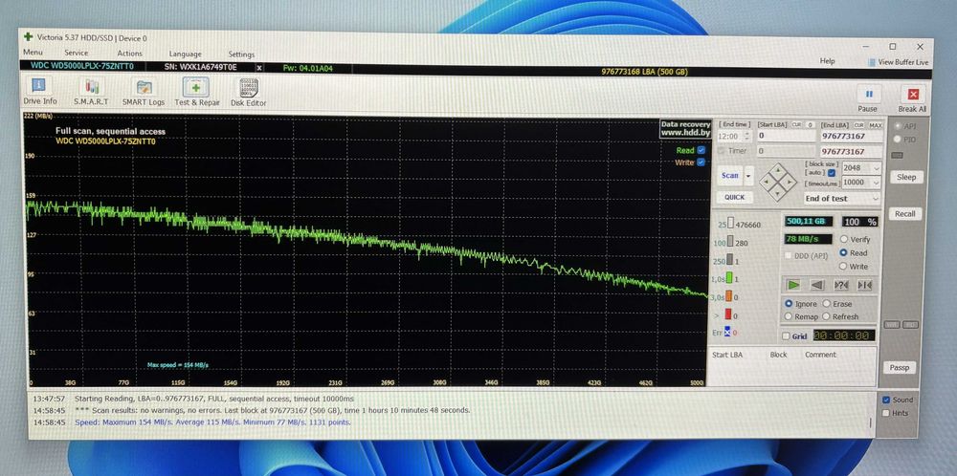Open the End of test dropdown

(x=841, y=198)
